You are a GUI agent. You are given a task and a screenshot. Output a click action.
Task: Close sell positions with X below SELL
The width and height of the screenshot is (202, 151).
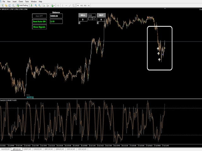coord(80,23)
